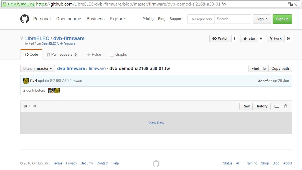Click the footer GitHub mark logo
The image size is (302, 170).
pyautogui.click(x=156, y=163)
